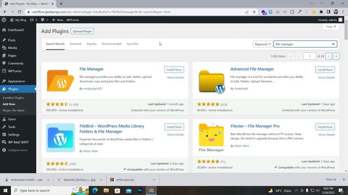Open the Keyword search type dropdown
This screenshot has width=348, height=195.
(x=263, y=44)
